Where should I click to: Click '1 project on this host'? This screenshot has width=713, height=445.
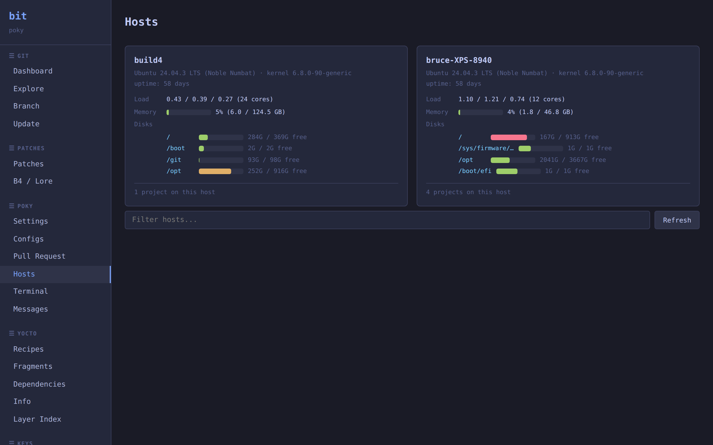click(175, 192)
